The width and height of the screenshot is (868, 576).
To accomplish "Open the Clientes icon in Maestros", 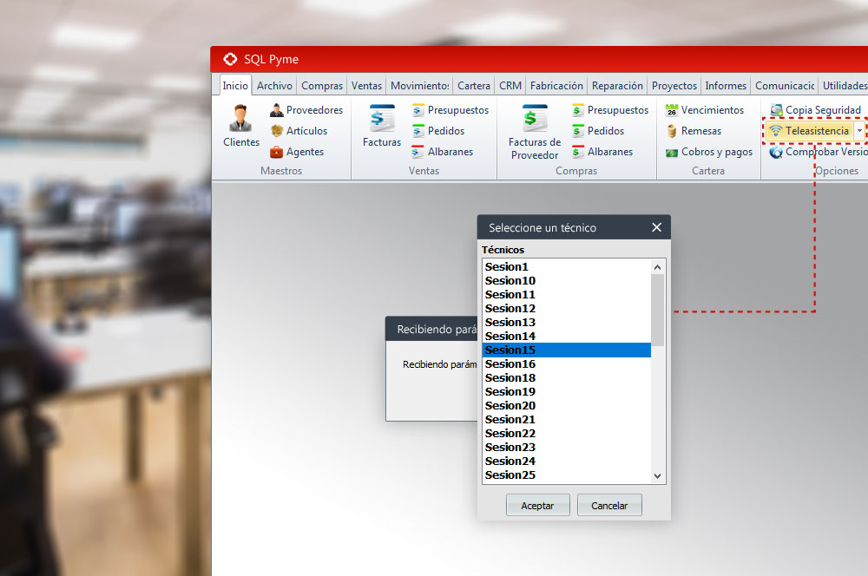I will tap(240, 119).
